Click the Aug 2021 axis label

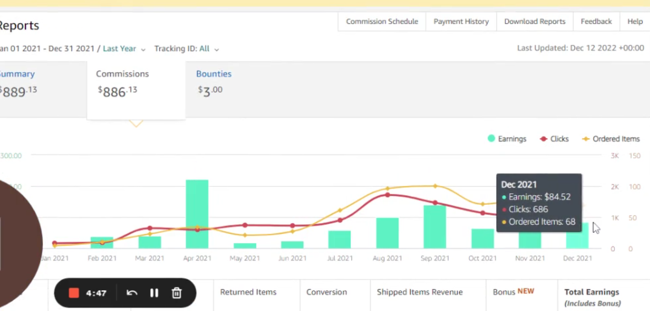[387, 258]
